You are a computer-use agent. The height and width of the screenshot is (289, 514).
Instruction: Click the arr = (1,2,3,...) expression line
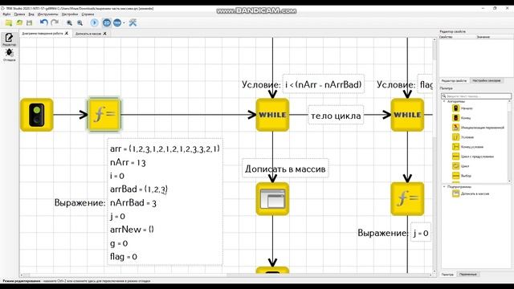pos(165,149)
